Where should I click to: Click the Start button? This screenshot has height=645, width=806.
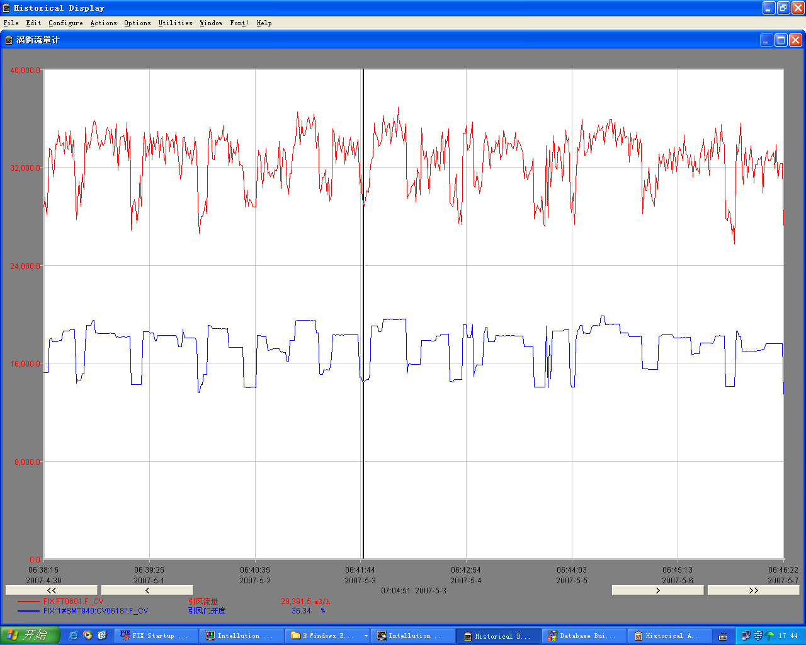click(x=30, y=636)
